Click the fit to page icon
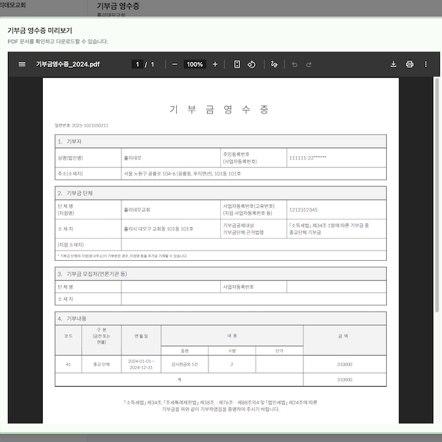The width and height of the screenshot is (442, 442). 236,64
